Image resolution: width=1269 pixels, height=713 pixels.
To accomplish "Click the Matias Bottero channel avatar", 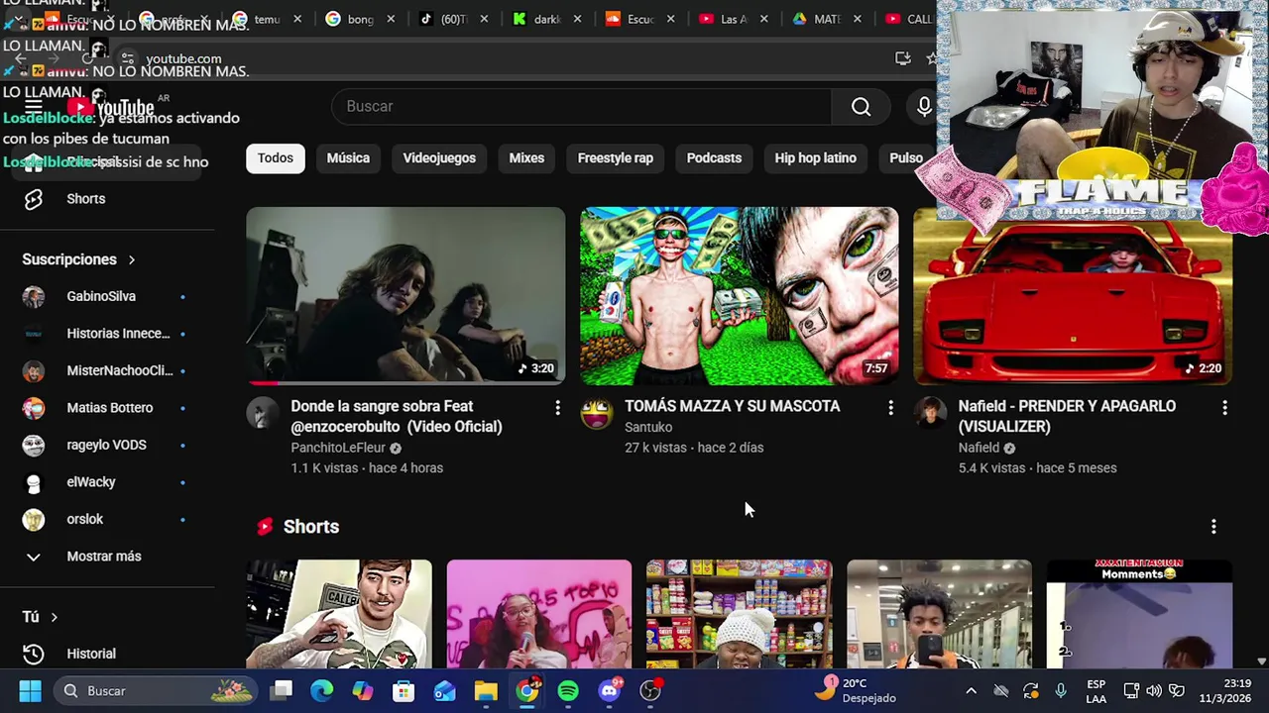I will 34,408.
